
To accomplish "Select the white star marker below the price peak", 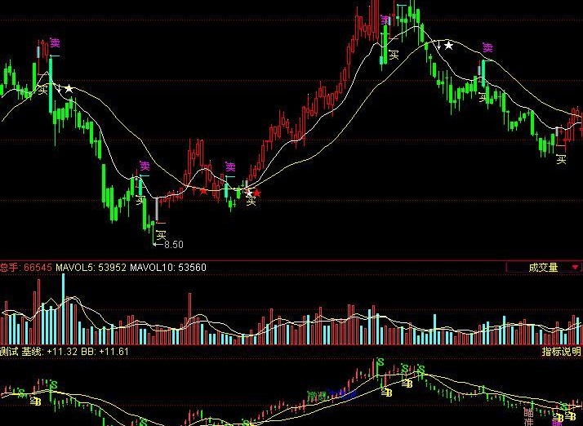I will [x=449, y=46].
